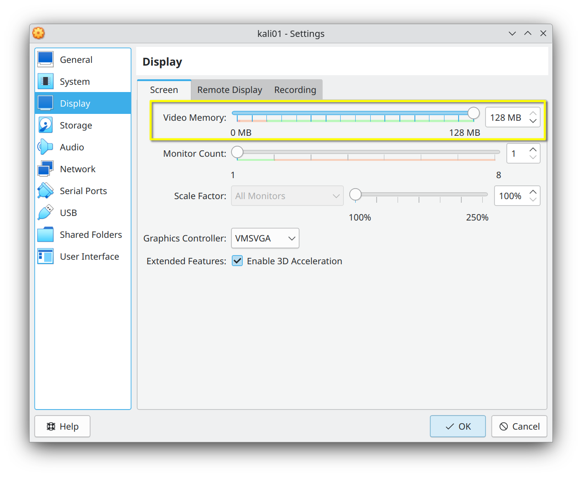This screenshot has height=477, width=582.
Task: Click the Video Memory 128 MB field
Action: pyautogui.click(x=505, y=118)
